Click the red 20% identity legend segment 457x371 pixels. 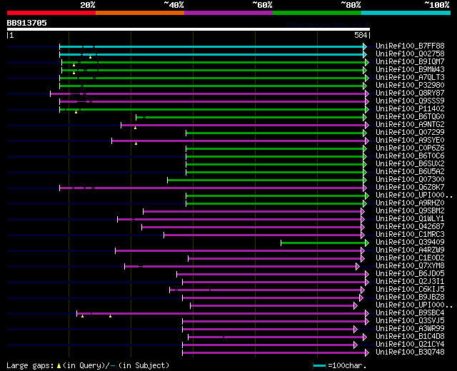[x=51, y=13]
